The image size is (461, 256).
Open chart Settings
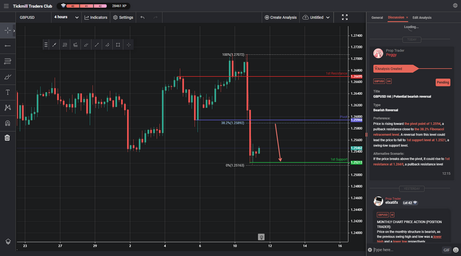click(123, 17)
